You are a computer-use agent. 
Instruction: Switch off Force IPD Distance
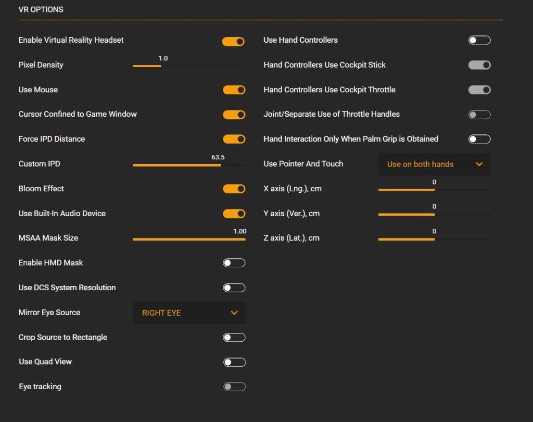coord(234,139)
